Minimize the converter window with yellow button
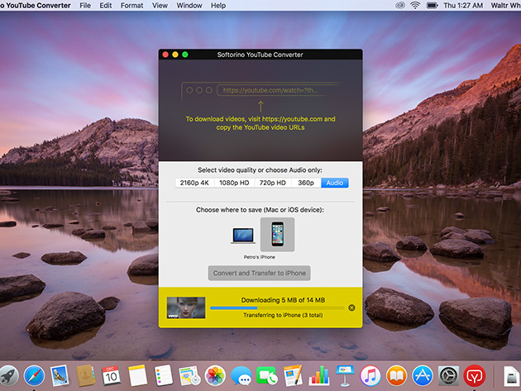 175,55
